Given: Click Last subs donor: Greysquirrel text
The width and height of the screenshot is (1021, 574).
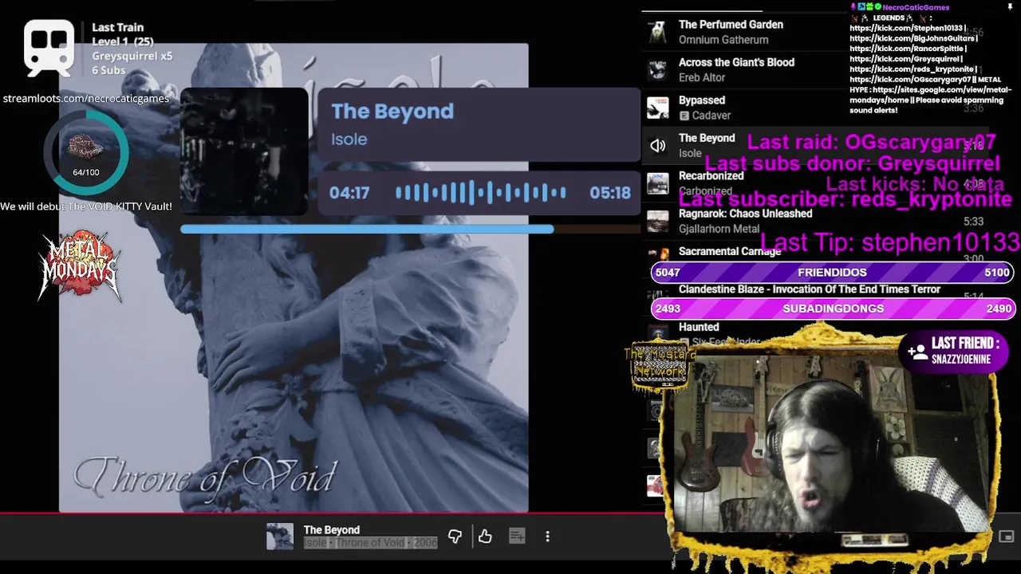Looking at the screenshot, I should tap(853, 164).
